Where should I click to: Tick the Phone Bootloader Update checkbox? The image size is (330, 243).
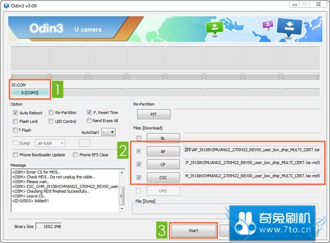[x=15, y=154]
